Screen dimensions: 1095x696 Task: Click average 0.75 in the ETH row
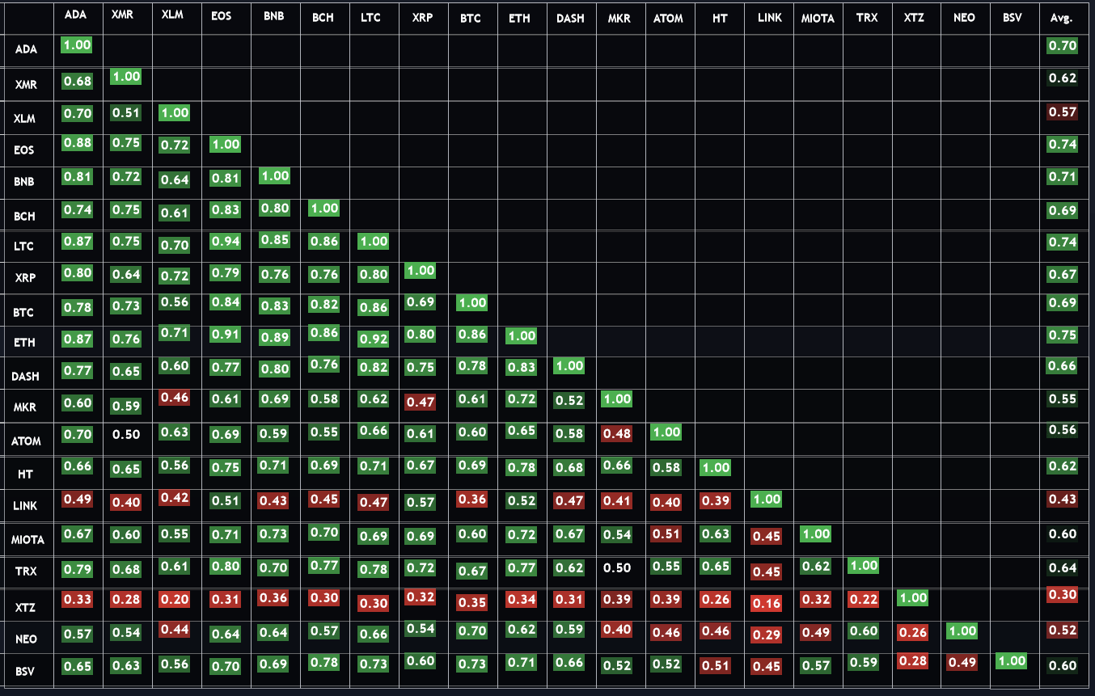point(1062,335)
